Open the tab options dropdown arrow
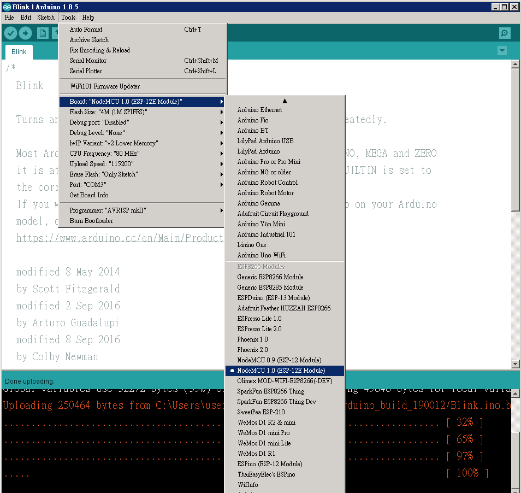 502,51
